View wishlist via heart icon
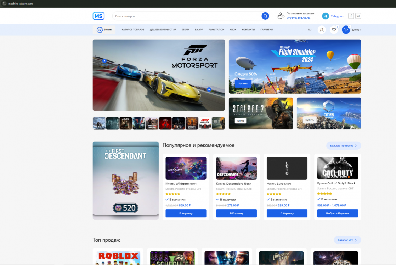The image size is (396, 265). click(334, 30)
